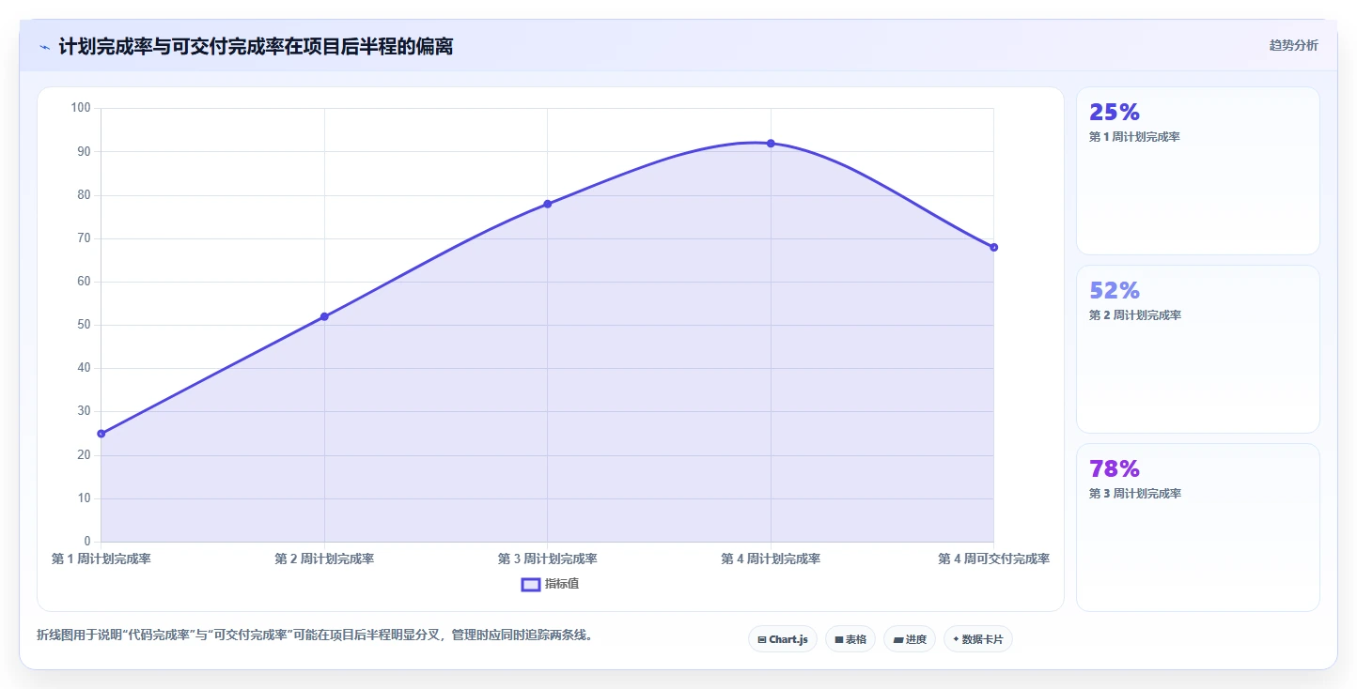Viewport: 1357px width, 689px height.
Task: Click the peak data point at 第 4 周计划完成率
Action: [771, 144]
